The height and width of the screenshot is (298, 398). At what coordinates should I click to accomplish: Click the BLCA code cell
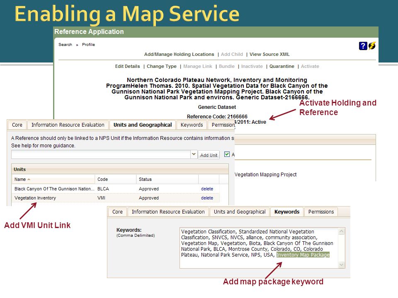tap(103, 189)
